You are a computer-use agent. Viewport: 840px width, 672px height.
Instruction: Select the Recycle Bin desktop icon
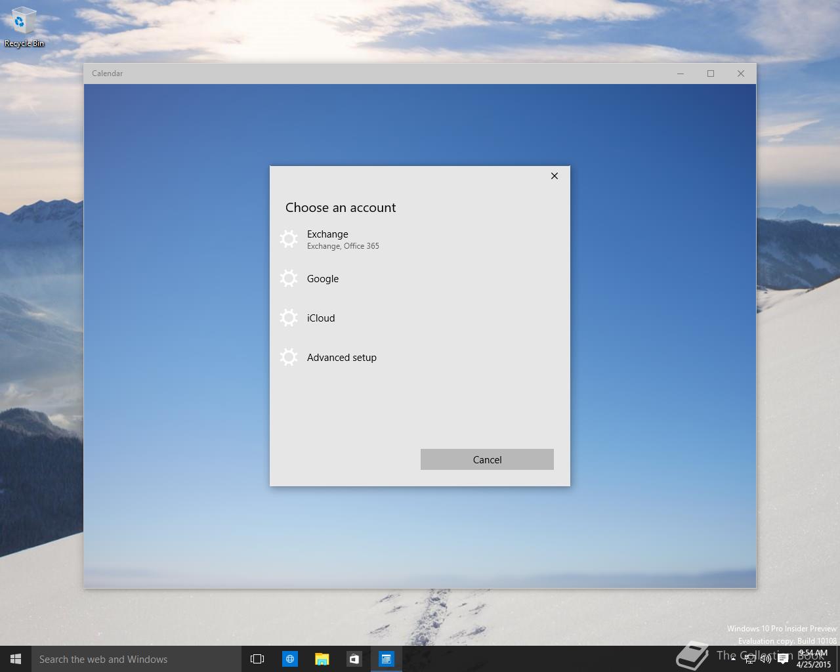[x=24, y=28]
